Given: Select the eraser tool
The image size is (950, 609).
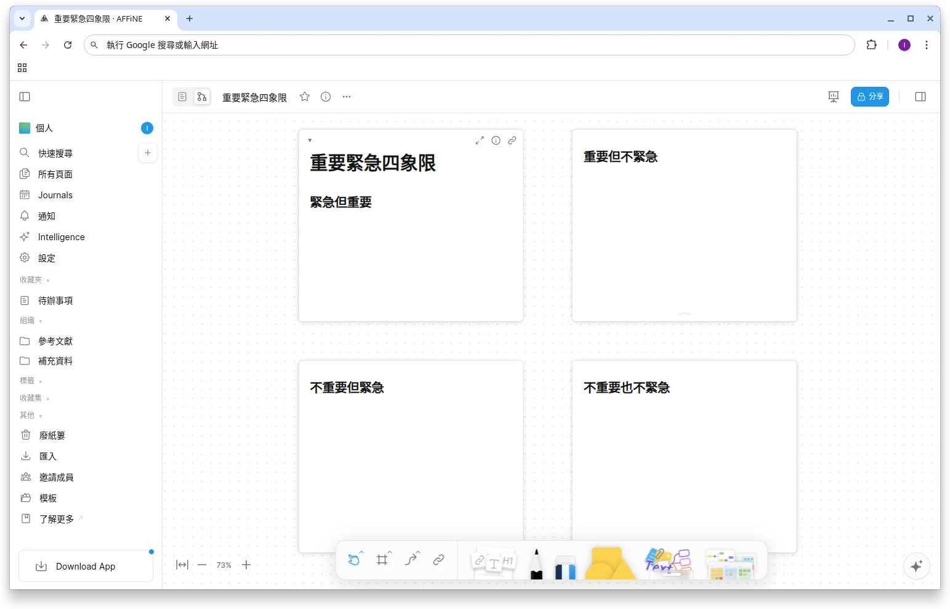Looking at the screenshot, I should 565,567.
